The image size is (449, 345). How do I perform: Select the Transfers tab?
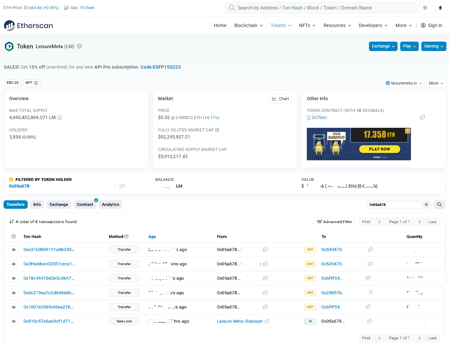click(16, 205)
